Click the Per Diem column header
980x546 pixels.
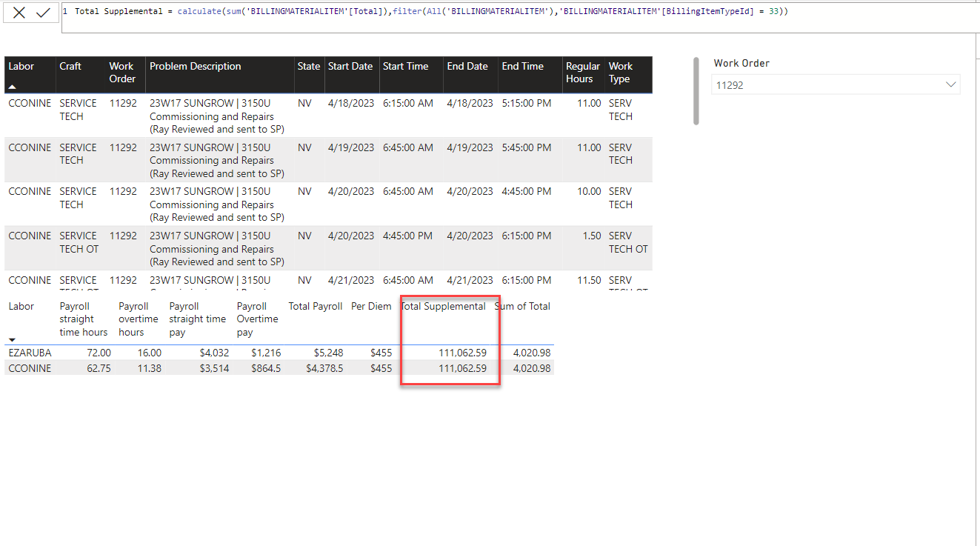[371, 306]
